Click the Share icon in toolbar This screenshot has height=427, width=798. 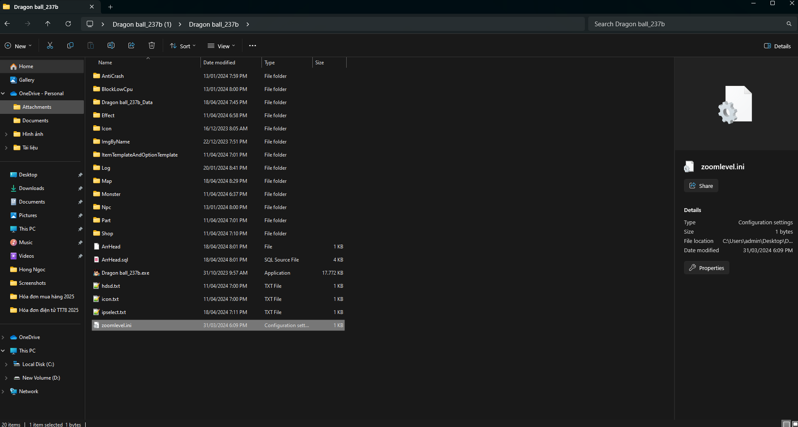coord(131,46)
